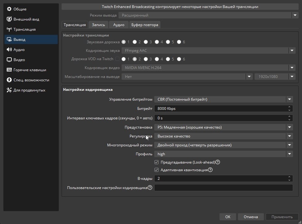This screenshot has height=224, width=302.
Task: Increase the B-кадры value with up arrow
Action: coord(289,177)
